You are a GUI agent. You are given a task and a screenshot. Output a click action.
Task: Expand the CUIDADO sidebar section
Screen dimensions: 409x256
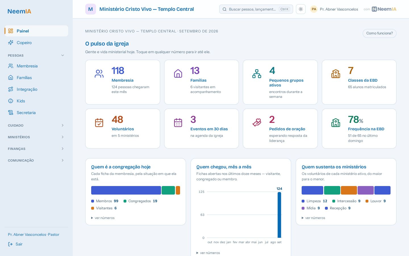coord(36,125)
